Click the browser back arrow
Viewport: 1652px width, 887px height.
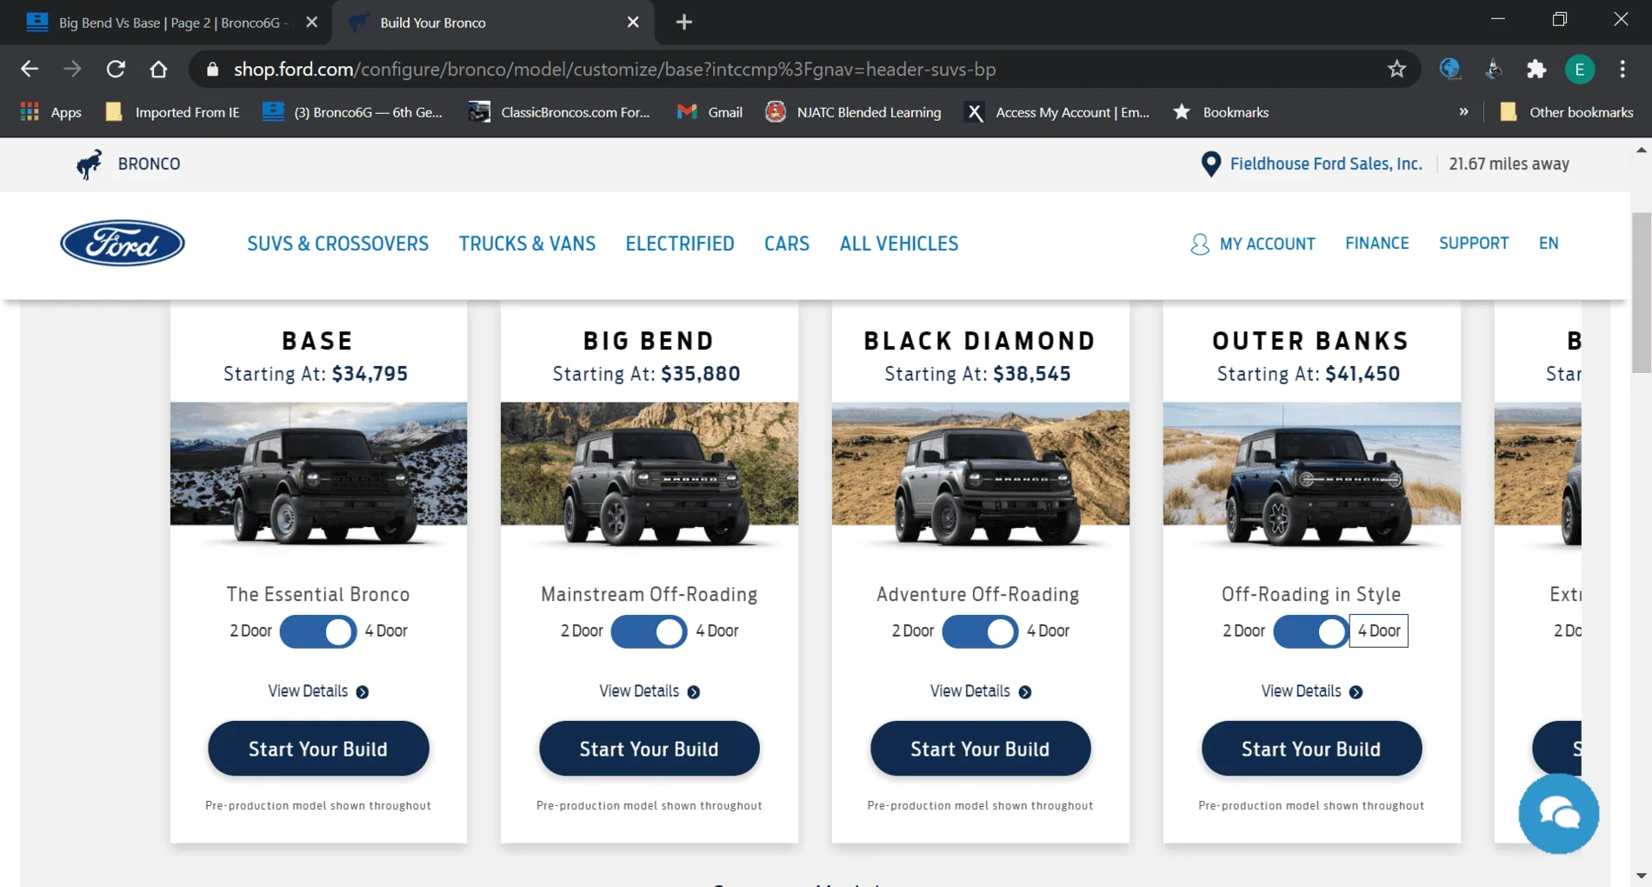pos(30,69)
